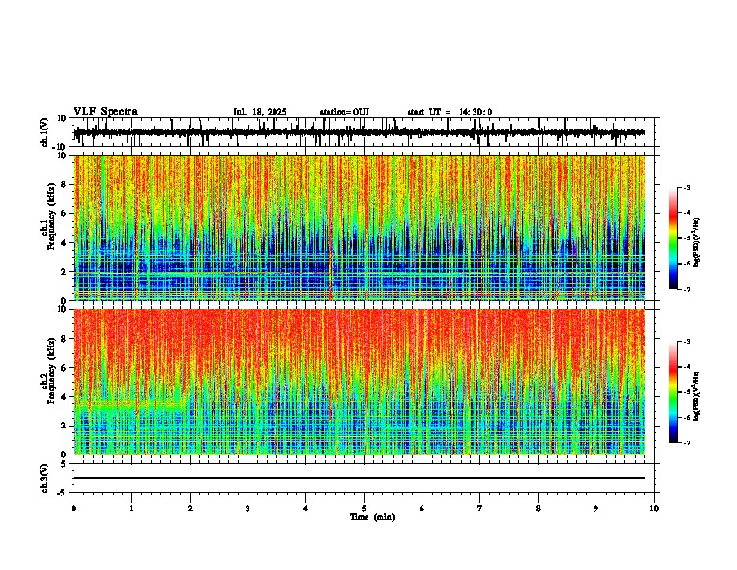Click time axis tick label '5'
737x570 pixels.
tap(364, 509)
